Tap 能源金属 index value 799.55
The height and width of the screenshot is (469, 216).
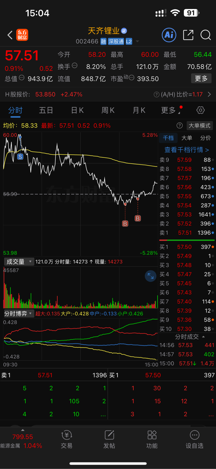coord(22,437)
